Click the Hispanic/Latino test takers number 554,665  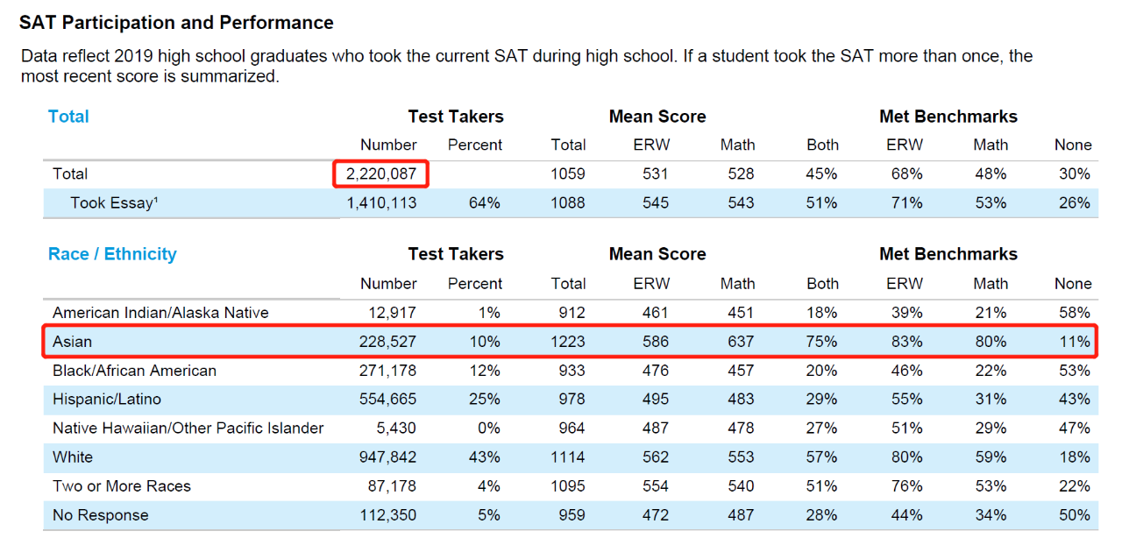coord(388,400)
